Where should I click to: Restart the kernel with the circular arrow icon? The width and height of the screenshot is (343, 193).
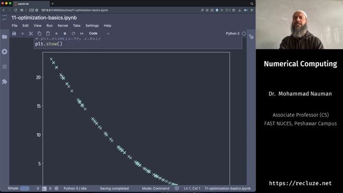pos(73,33)
